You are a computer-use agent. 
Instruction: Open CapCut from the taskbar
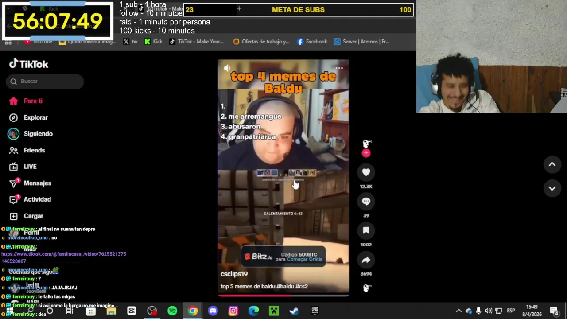[x=132, y=311]
